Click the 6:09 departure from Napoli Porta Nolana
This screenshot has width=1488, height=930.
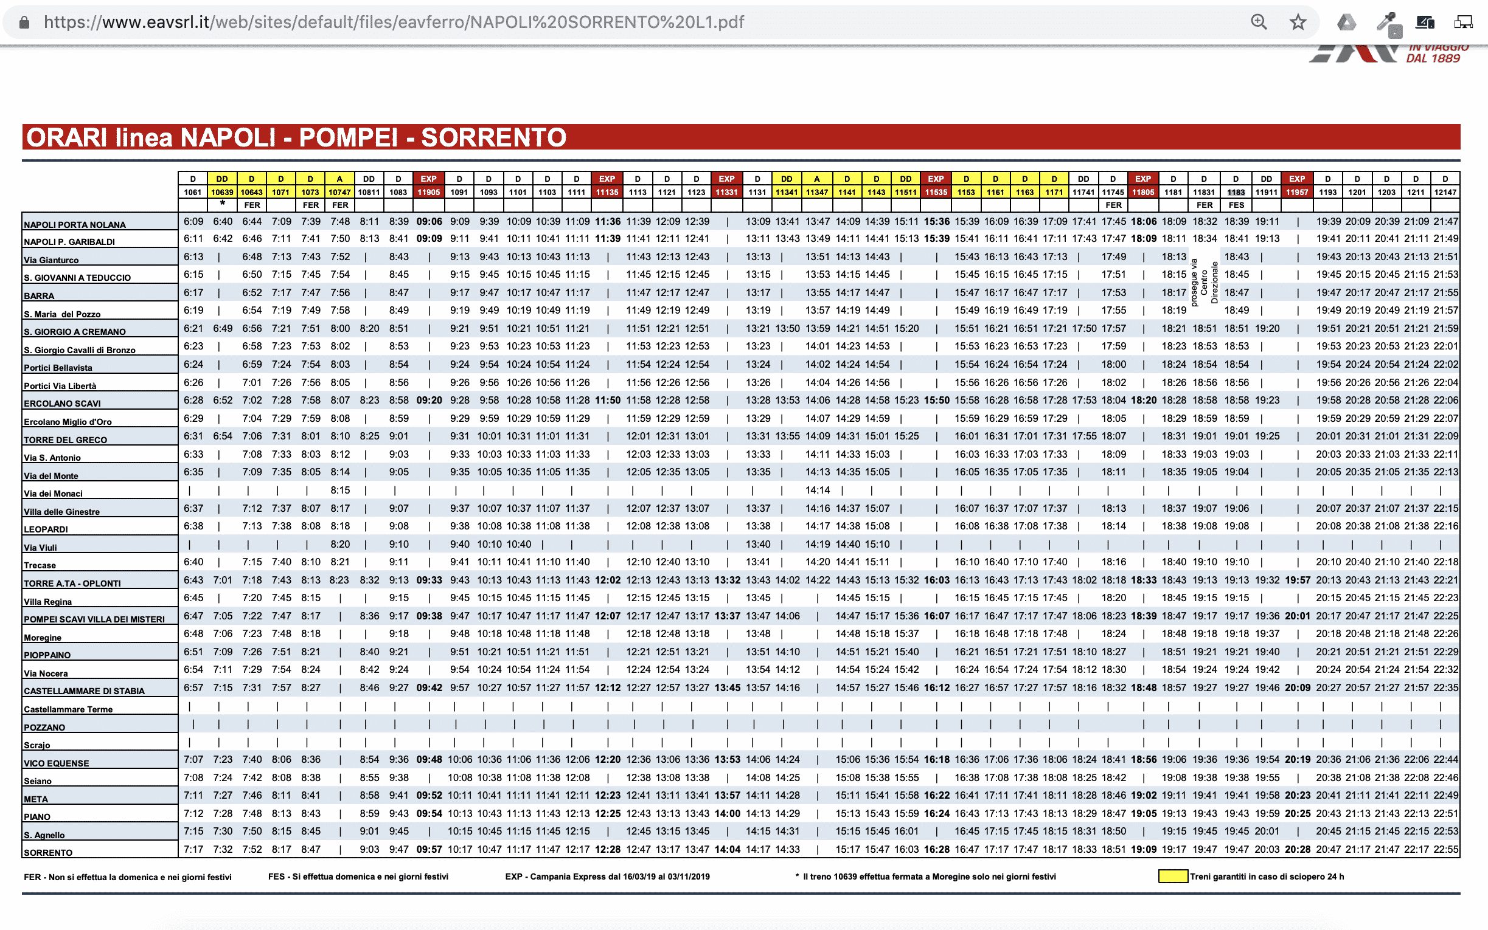point(193,221)
